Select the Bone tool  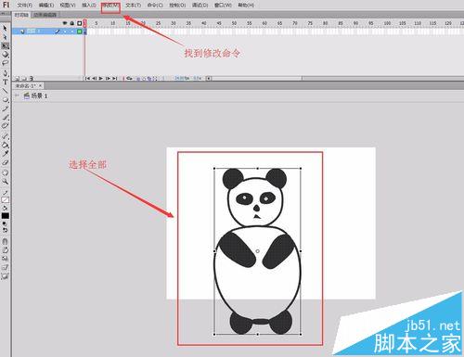click(5, 136)
